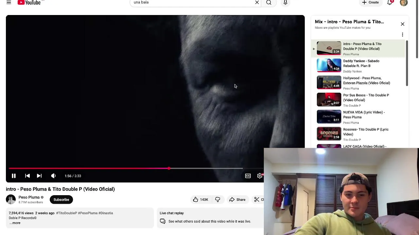Share the video
The image size is (419, 235).
[237, 199]
